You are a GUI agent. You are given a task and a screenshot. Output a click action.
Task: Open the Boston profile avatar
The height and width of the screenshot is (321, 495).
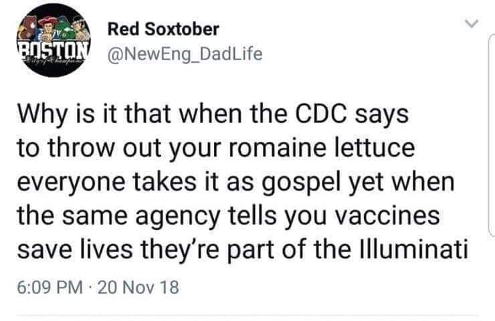54,40
